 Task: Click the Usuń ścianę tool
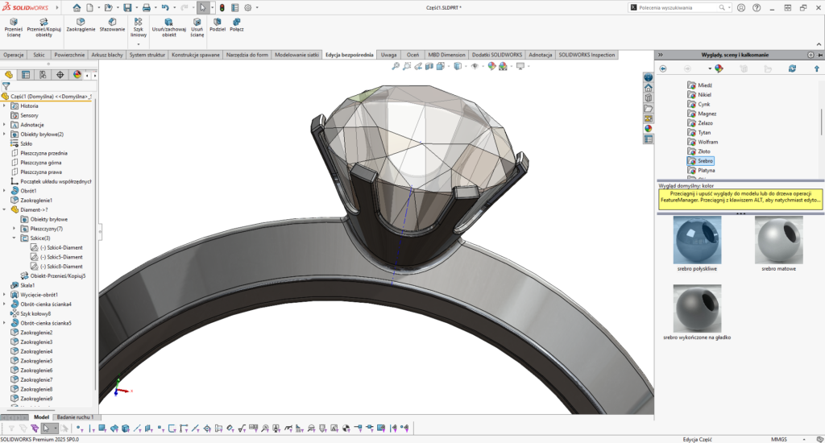197,26
